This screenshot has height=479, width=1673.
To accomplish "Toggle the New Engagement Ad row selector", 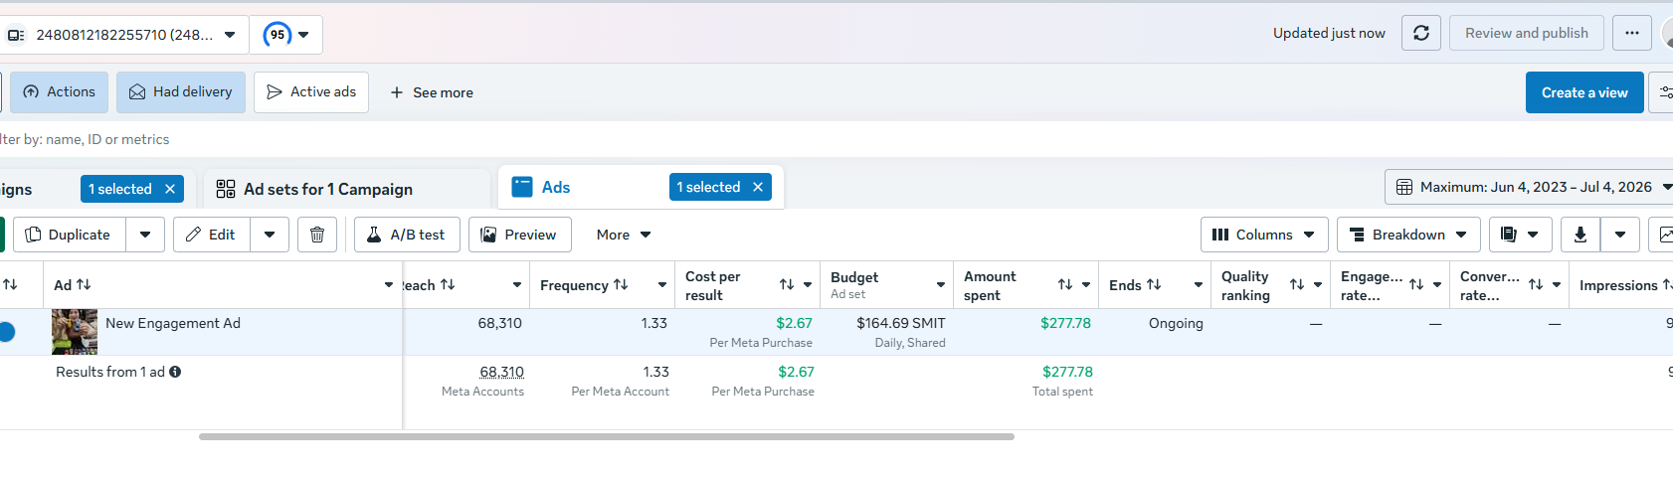I will point(6,332).
